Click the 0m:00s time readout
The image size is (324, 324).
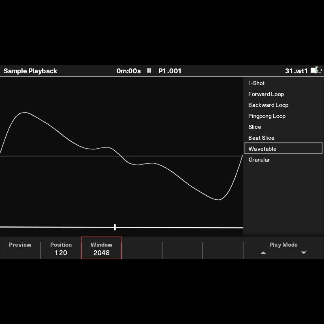[x=128, y=71]
